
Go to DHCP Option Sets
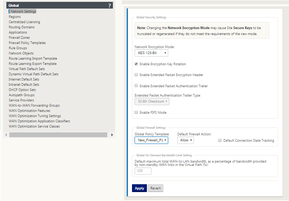[22, 90]
